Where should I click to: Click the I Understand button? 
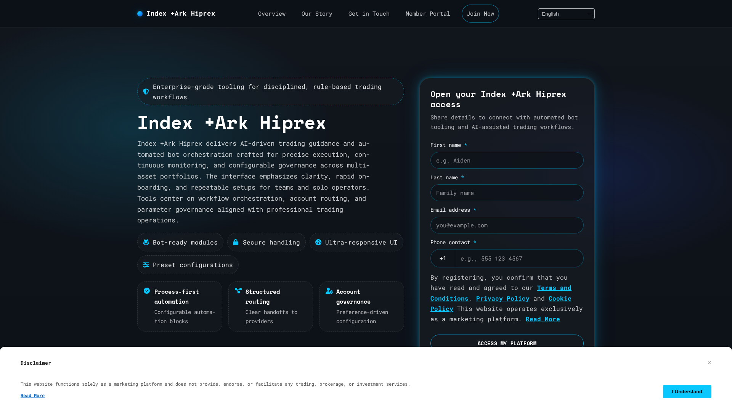pyautogui.click(x=687, y=391)
